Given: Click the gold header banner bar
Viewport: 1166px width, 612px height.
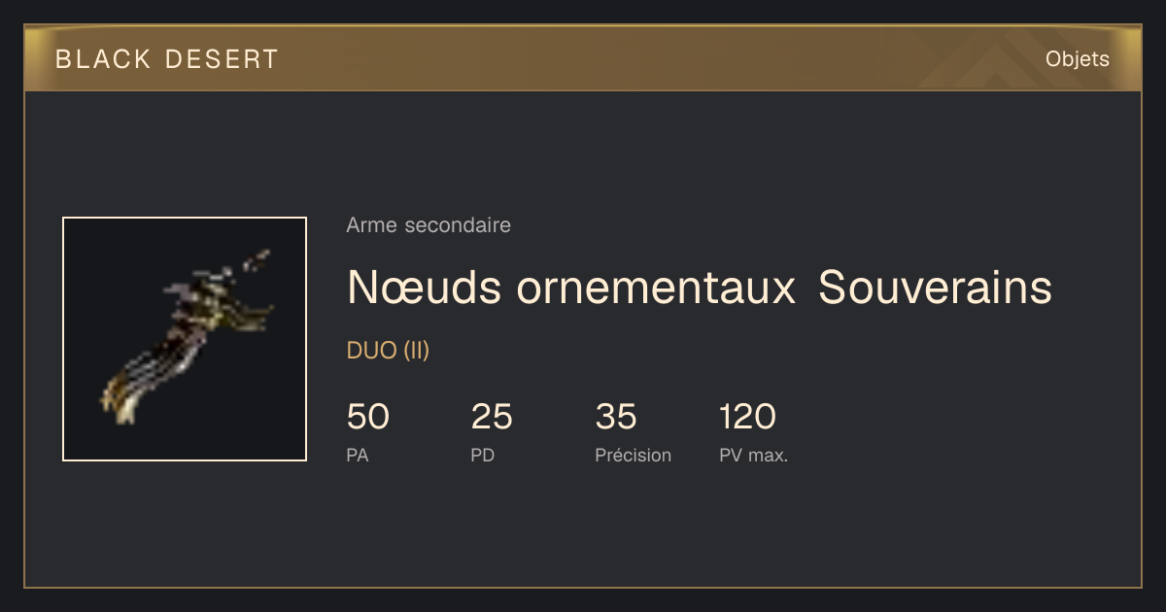Looking at the screenshot, I should (583, 58).
